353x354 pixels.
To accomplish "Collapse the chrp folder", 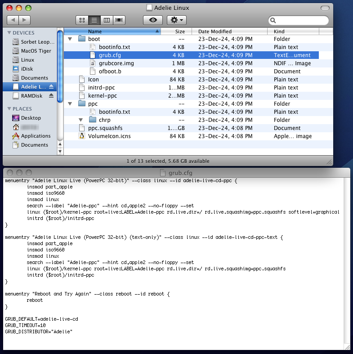I will coord(81,120).
